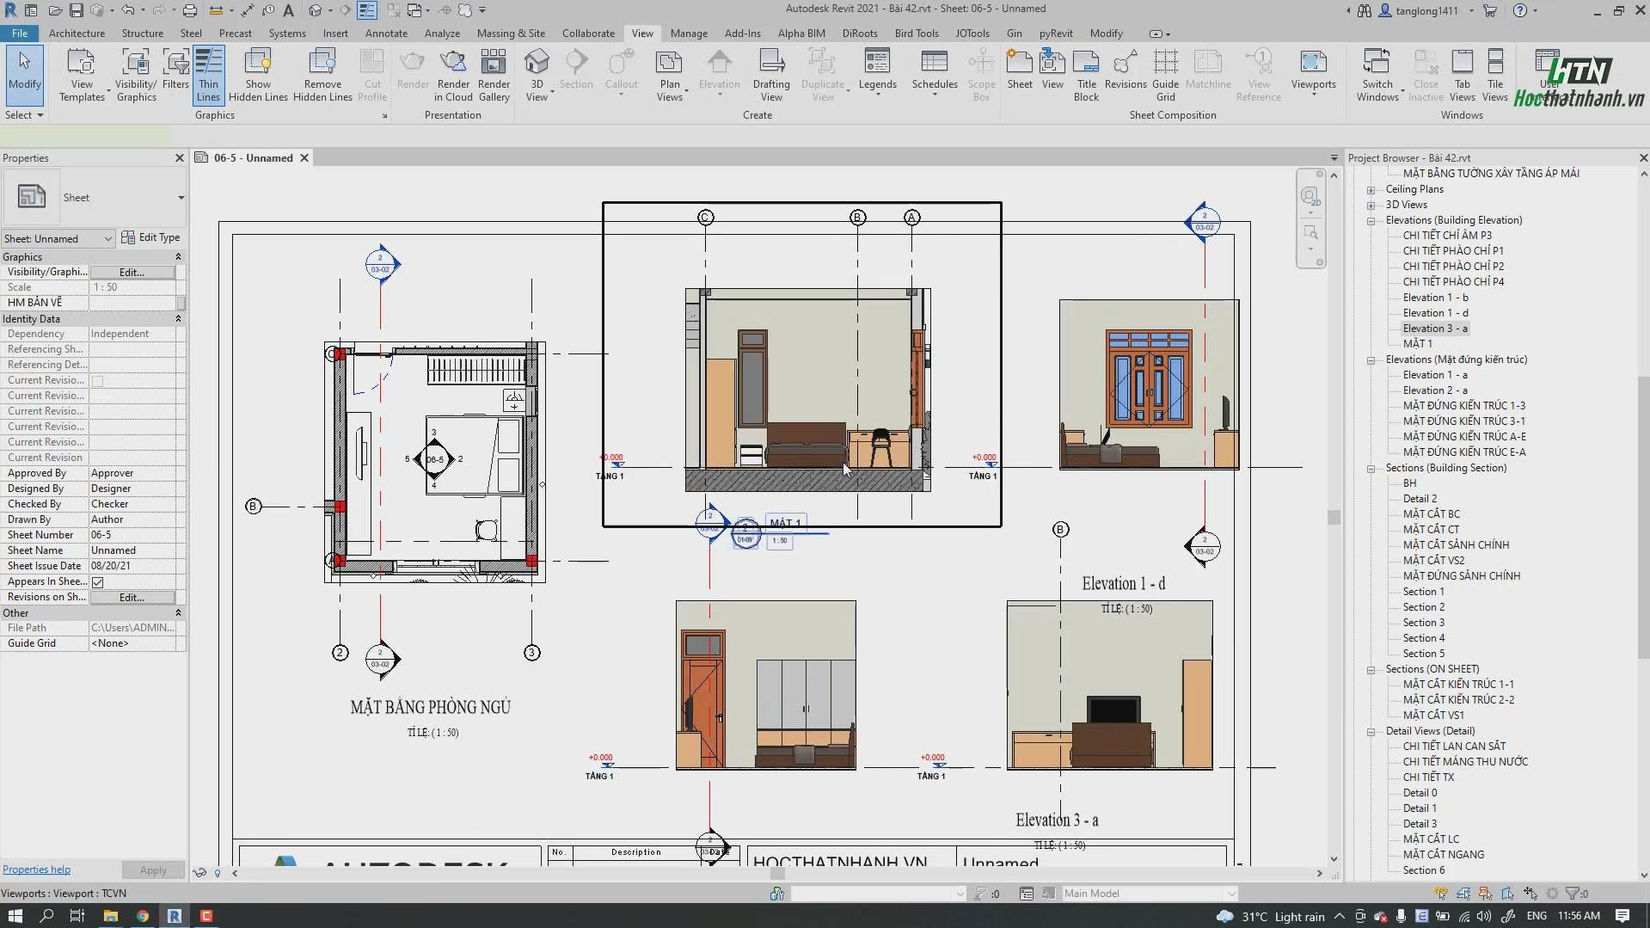This screenshot has width=1650, height=928.
Task: Click Apply in the Properties panel
Action: (x=153, y=870)
